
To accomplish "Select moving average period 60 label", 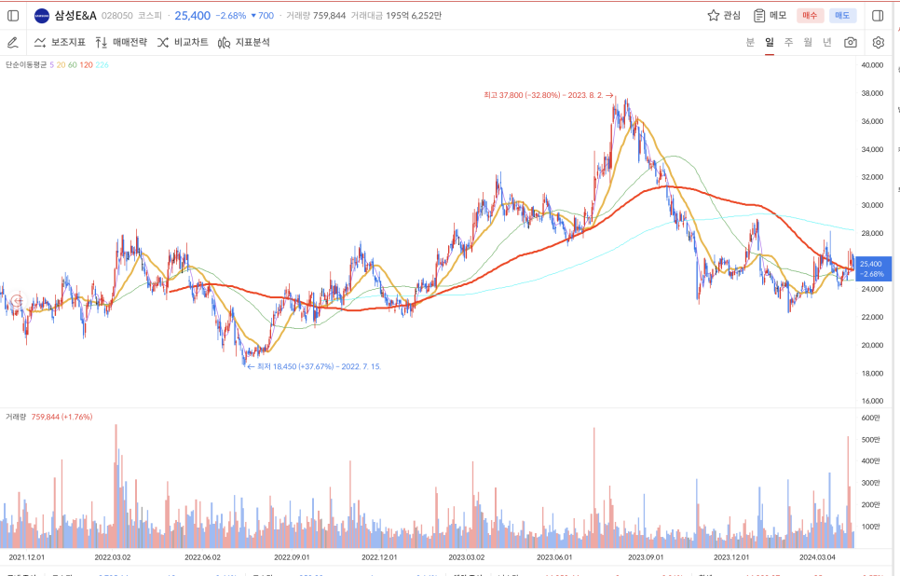I will point(73,65).
